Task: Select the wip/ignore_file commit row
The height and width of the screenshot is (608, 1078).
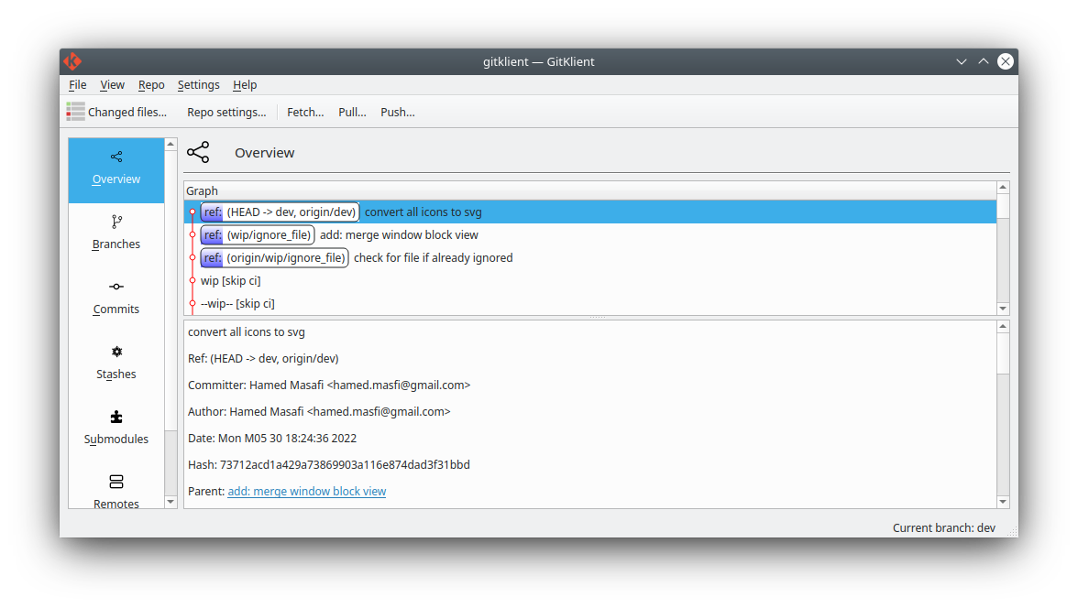Action: click(399, 235)
